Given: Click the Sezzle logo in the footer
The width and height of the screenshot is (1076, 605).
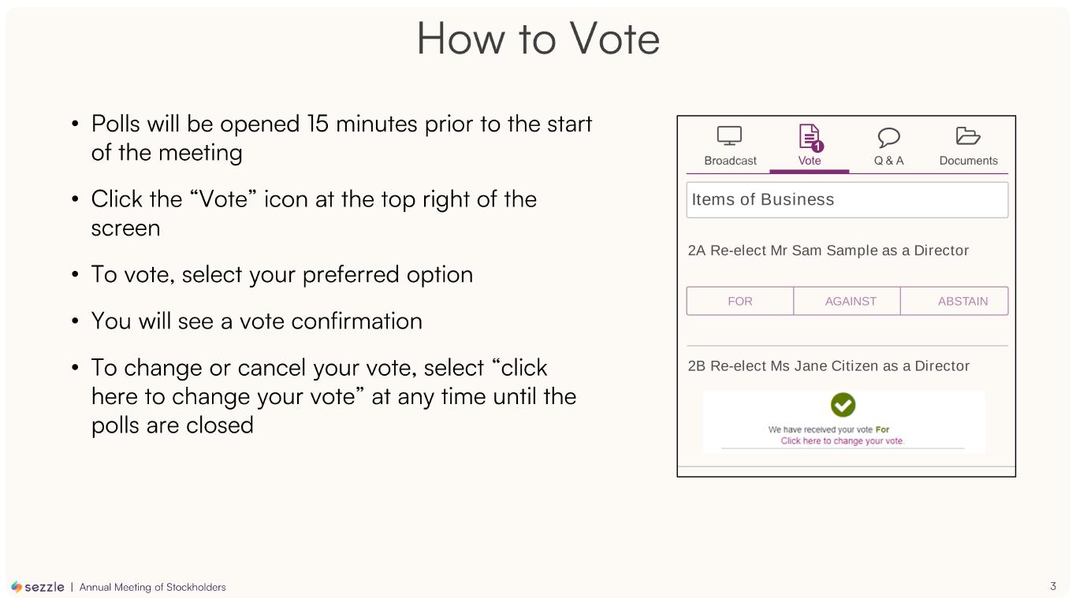Looking at the screenshot, I should click(x=38, y=587).
